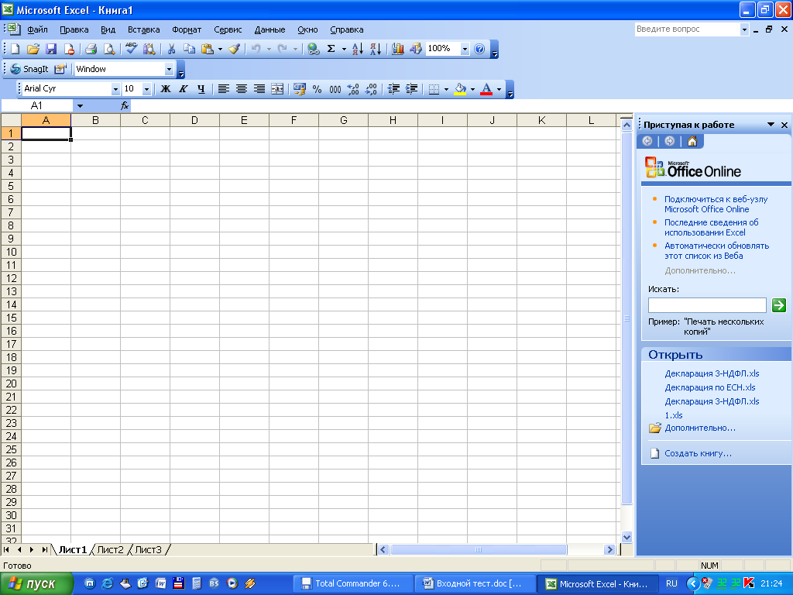793x595 pixels.
Task: Expand the Name Box dropdown arrow
Action: (80, 105)
